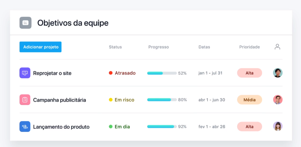Click the 52% progress bar
This screenshot has width=301, height=147.
[162, 73]
